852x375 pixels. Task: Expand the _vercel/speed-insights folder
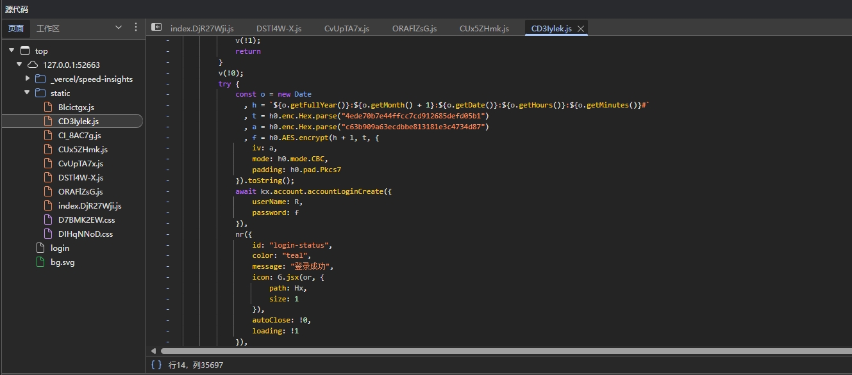pos(28,79)
